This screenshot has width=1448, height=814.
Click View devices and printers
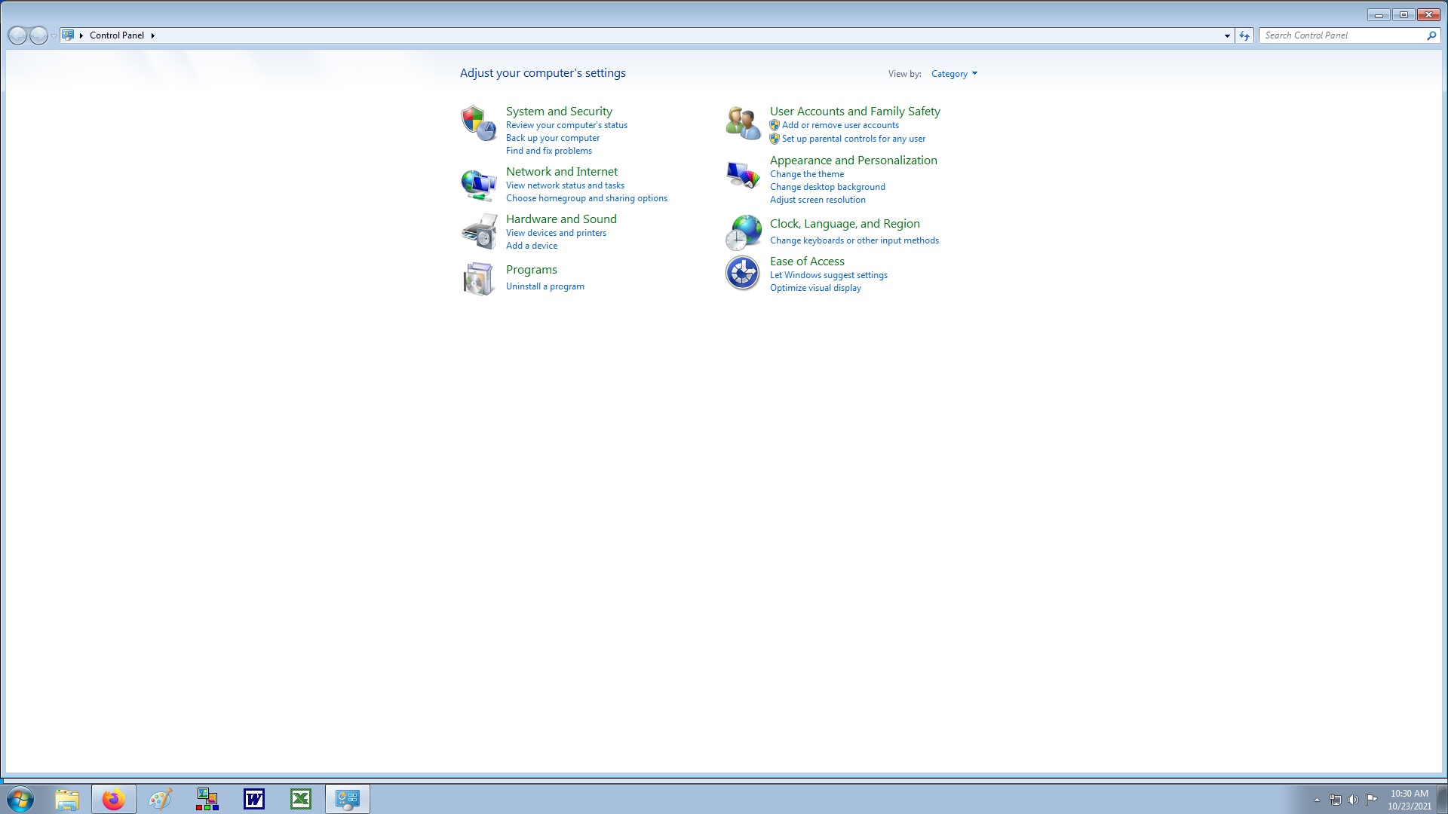(x=556, y=233)
